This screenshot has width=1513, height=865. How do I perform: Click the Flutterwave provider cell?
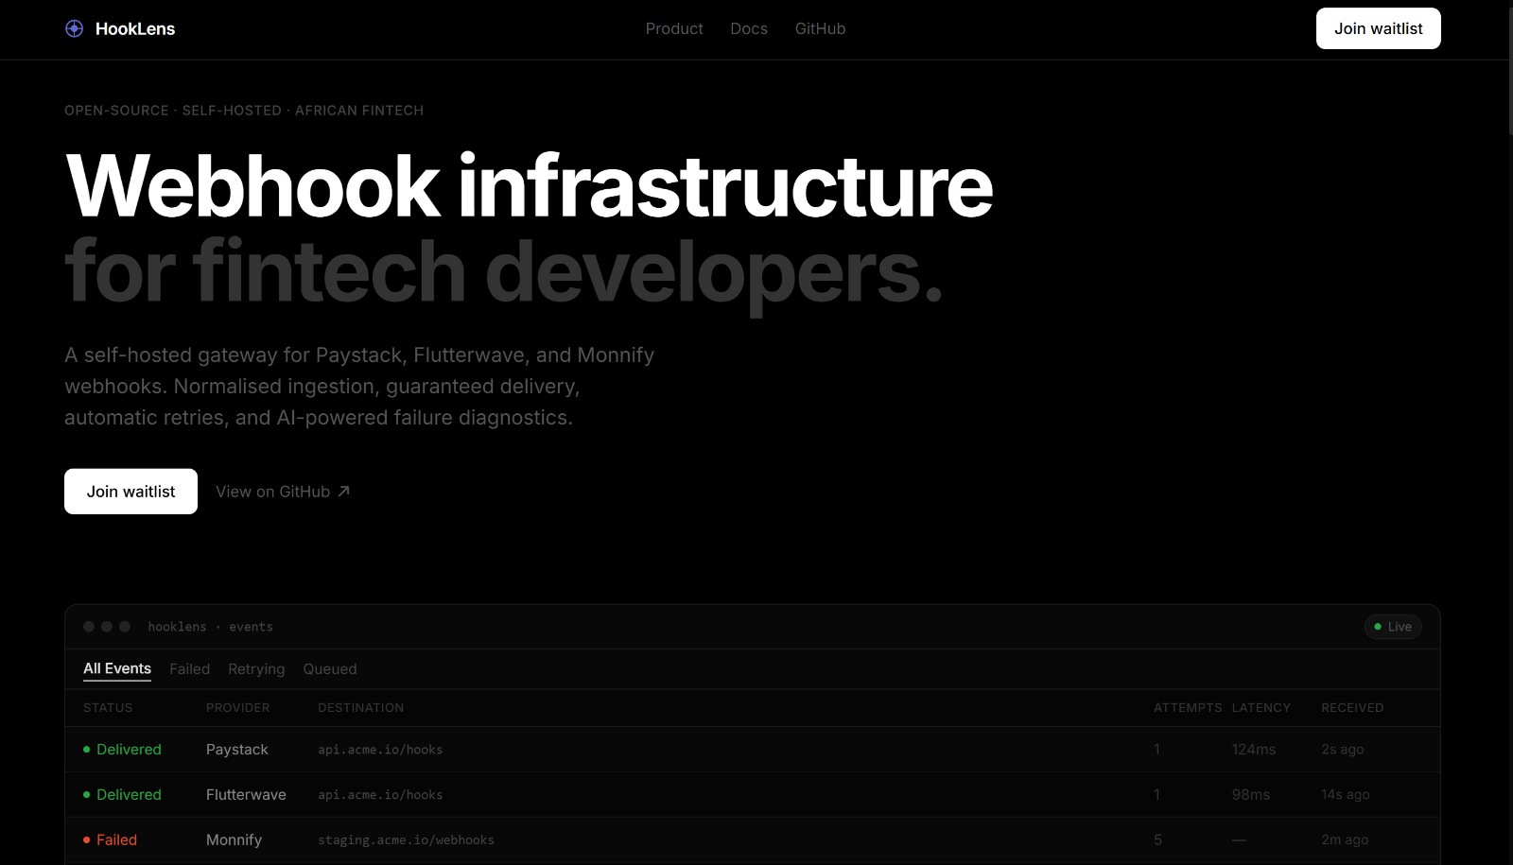click(246, 795)
